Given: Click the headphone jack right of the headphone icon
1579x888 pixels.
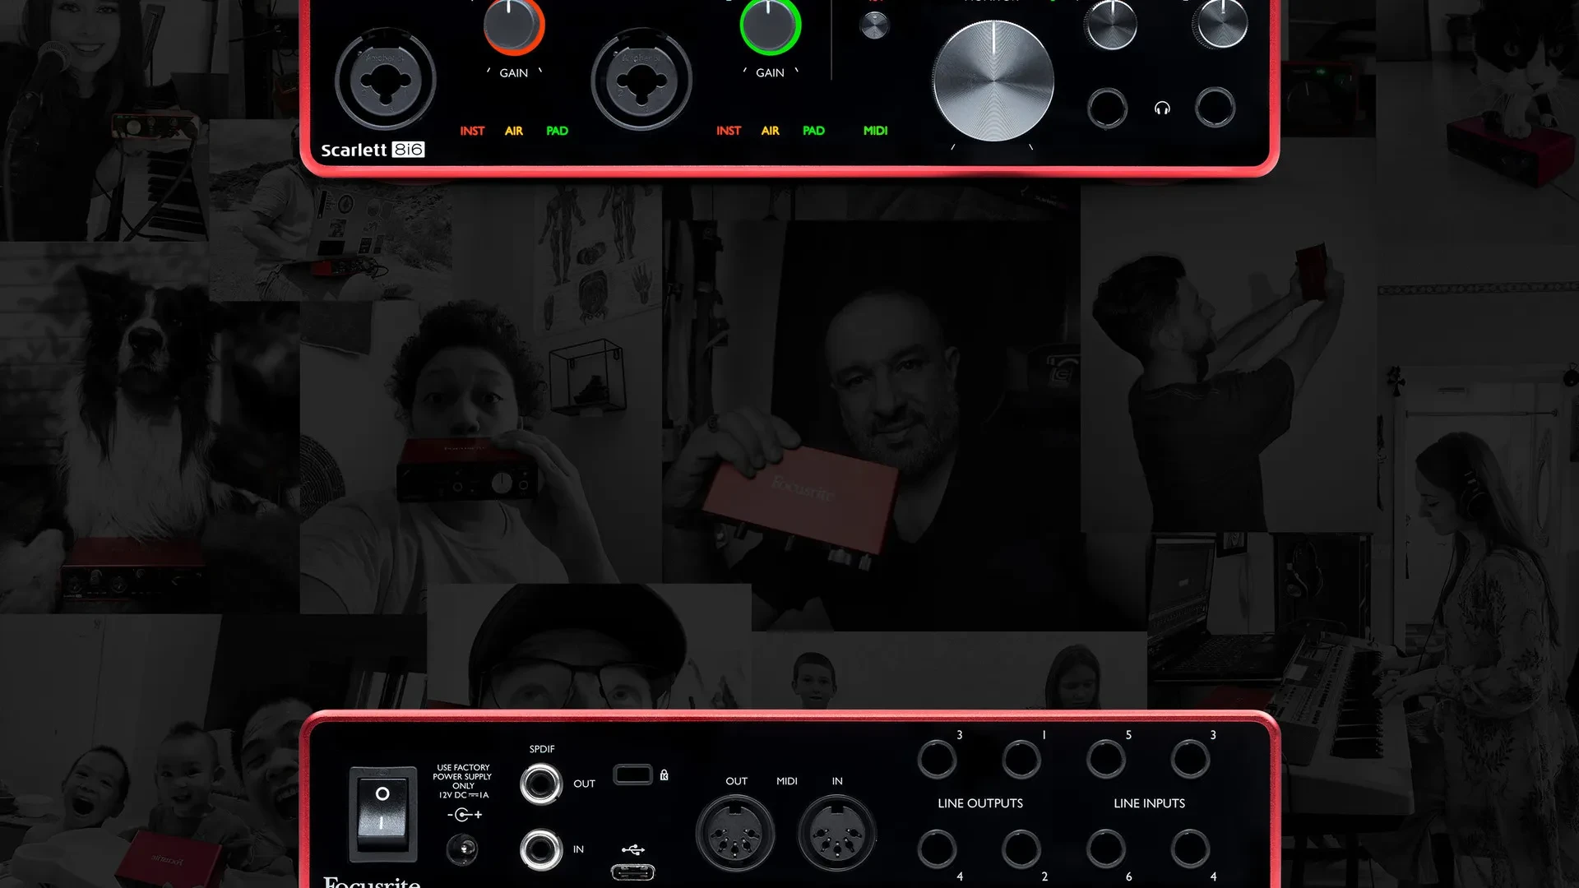Looking at the screenshot, I should tap(1215, 107).
